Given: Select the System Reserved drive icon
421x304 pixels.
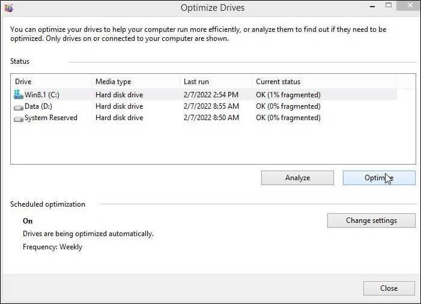Looking at the screenshot, I should click(x=19, y=119).
